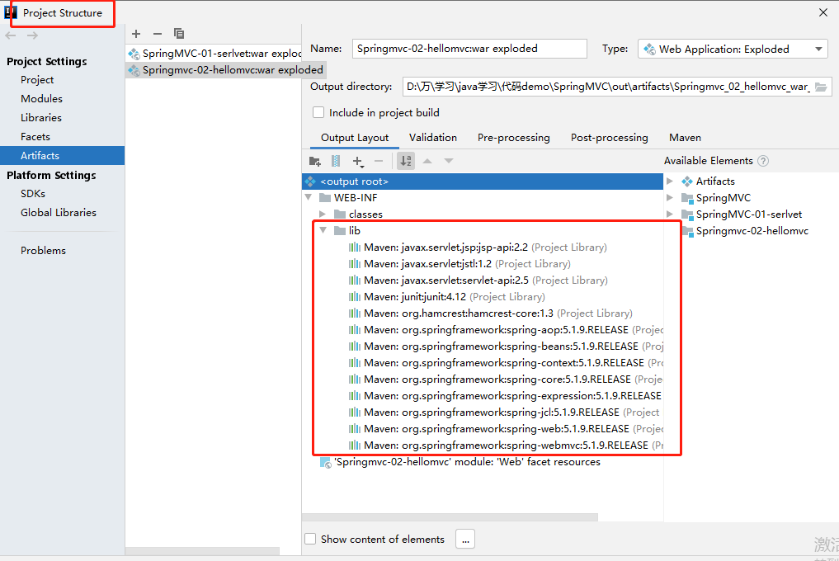
Task: Click the Create Directory icon in layout toolbar
Action: (x=315, y=161)
